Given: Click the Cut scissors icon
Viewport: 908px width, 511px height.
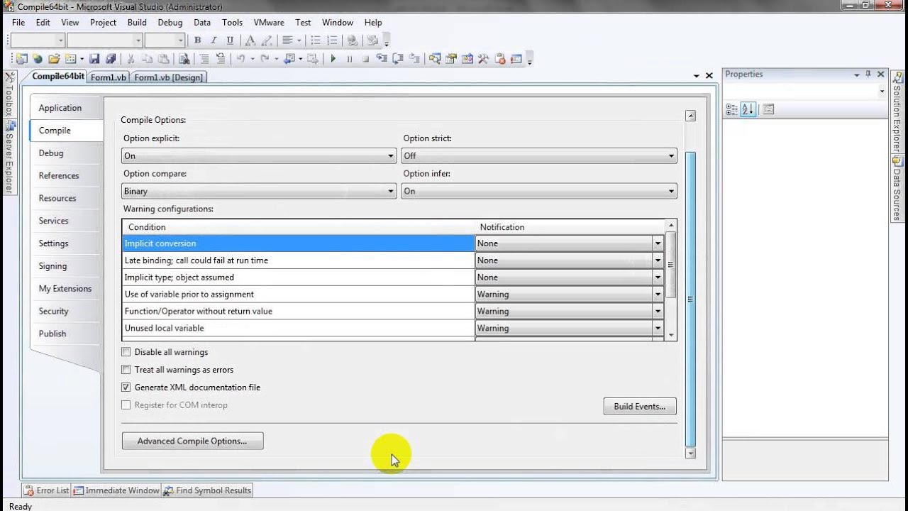Looking at the screenshot, I should pos(131,59).
